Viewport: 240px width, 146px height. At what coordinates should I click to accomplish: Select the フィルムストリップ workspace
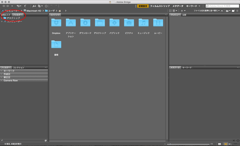click(x=160, y=6)
